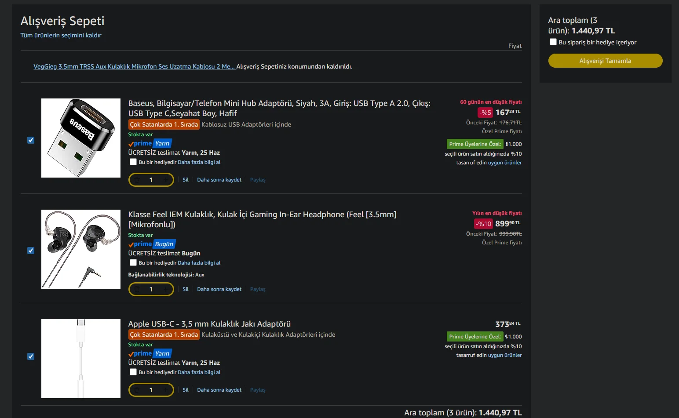Click Alışverişi Tamamla checkout button
679x418 pixels.
[605, 61]
